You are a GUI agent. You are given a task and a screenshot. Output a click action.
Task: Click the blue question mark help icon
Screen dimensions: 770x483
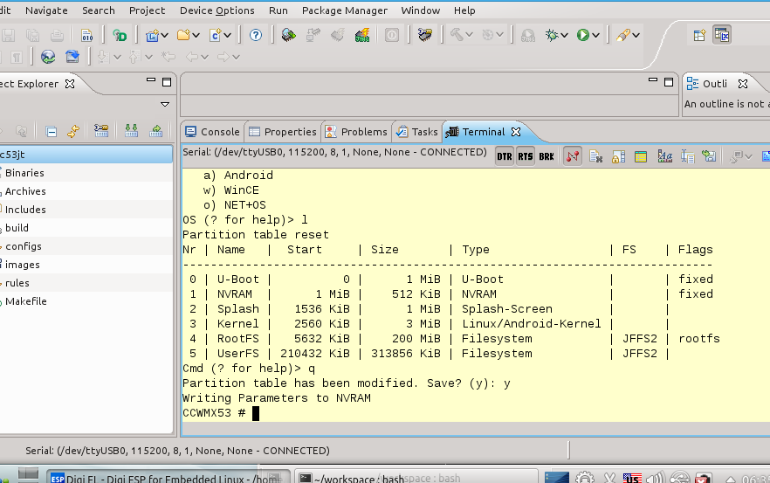(x=255, y=35)
